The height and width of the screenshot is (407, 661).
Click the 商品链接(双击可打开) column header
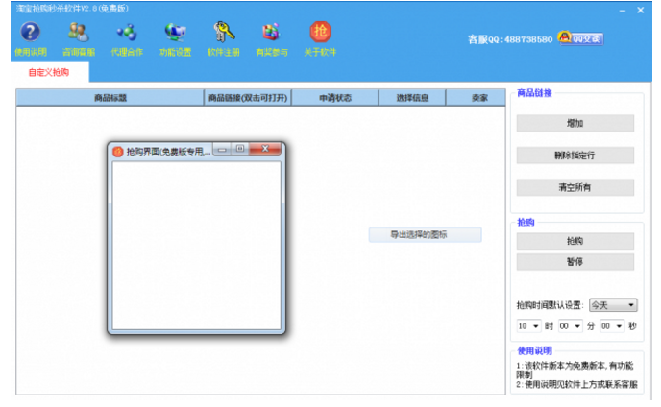tap(248, 98)
